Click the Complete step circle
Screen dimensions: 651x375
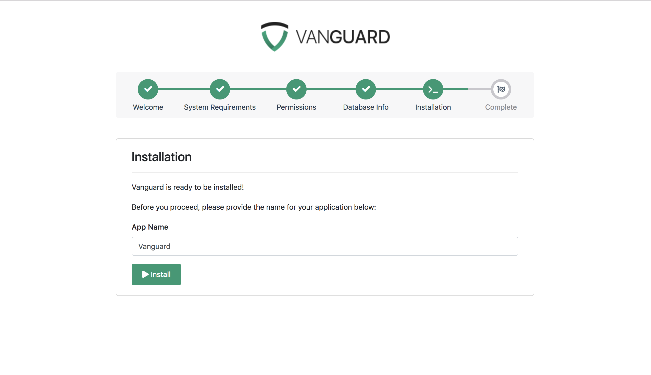(501, 89)
